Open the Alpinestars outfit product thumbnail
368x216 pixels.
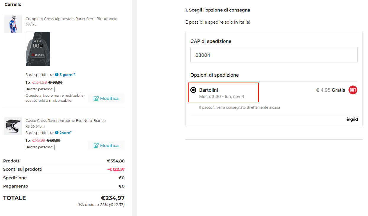13,24
